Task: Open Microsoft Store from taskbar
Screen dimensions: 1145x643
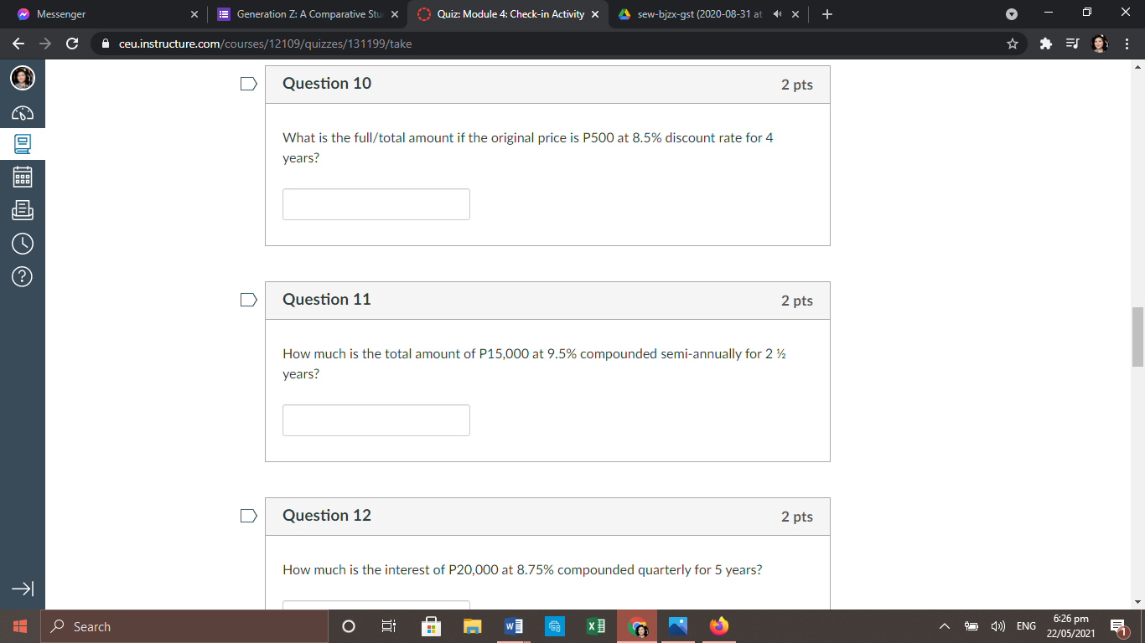Action: click(430, 626)
